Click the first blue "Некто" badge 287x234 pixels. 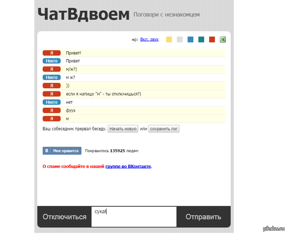pyautogui.click(x=51, y=61)
